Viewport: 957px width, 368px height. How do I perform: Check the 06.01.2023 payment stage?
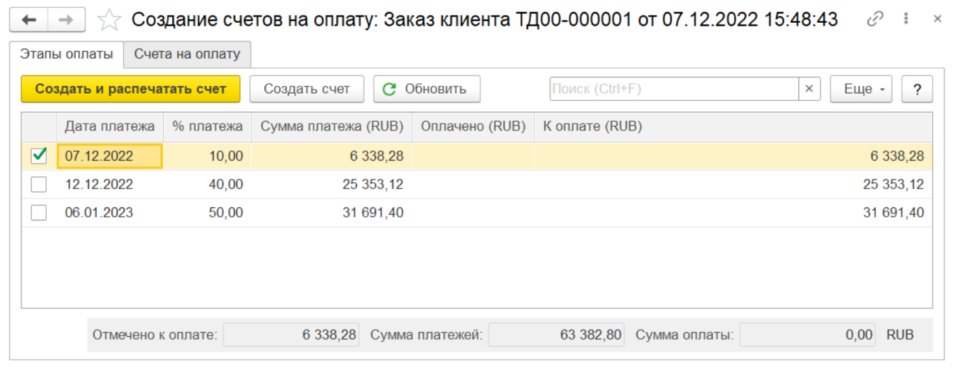(39, 213)
